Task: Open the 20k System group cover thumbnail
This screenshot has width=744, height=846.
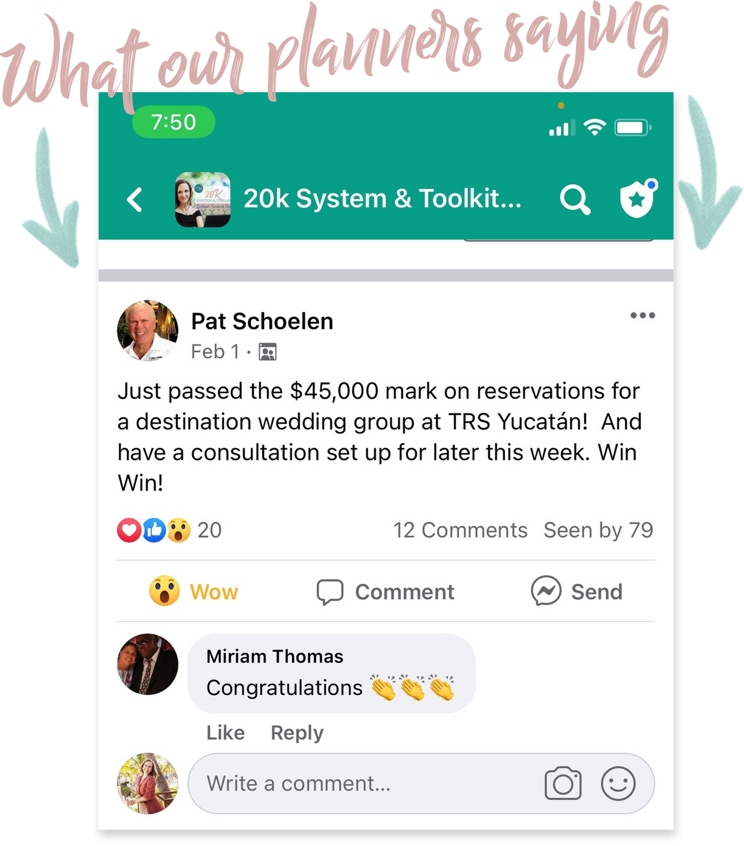Action: pyautogui.click(x=203, y=199)
